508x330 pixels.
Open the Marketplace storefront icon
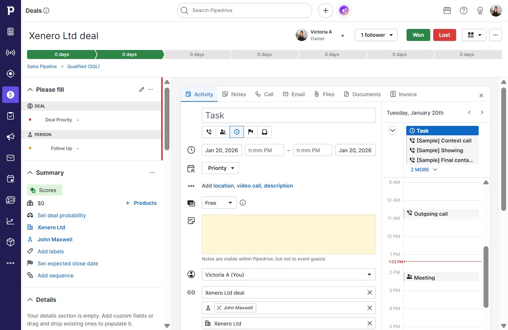pyautogui.click(x=447, y=11)
